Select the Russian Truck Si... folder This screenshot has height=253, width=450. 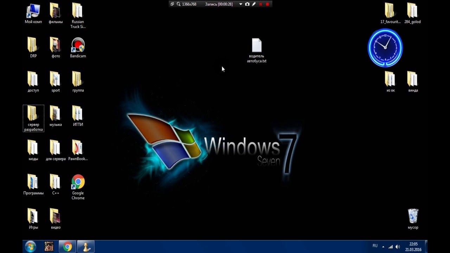[78, 16]
